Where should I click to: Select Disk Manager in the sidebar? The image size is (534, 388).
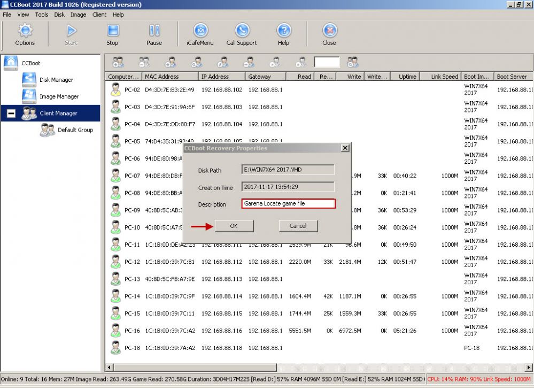tap(56, 80)
